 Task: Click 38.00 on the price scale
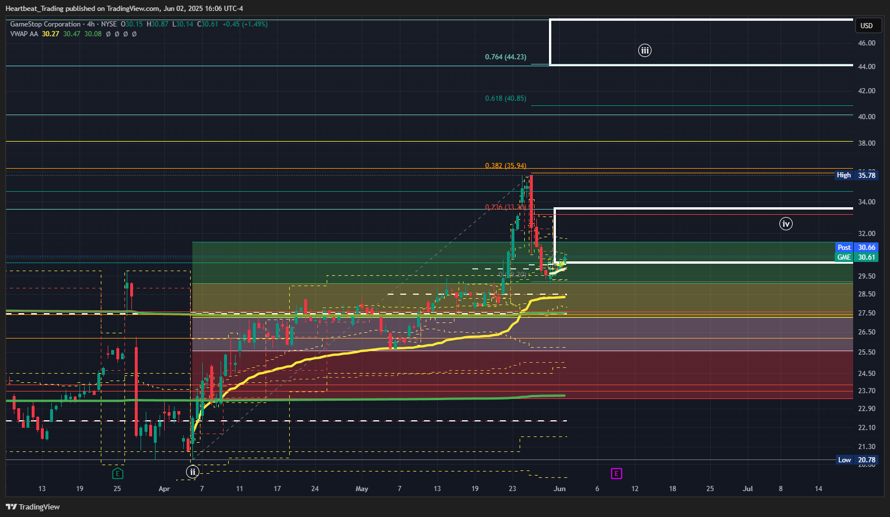point(866,143)
